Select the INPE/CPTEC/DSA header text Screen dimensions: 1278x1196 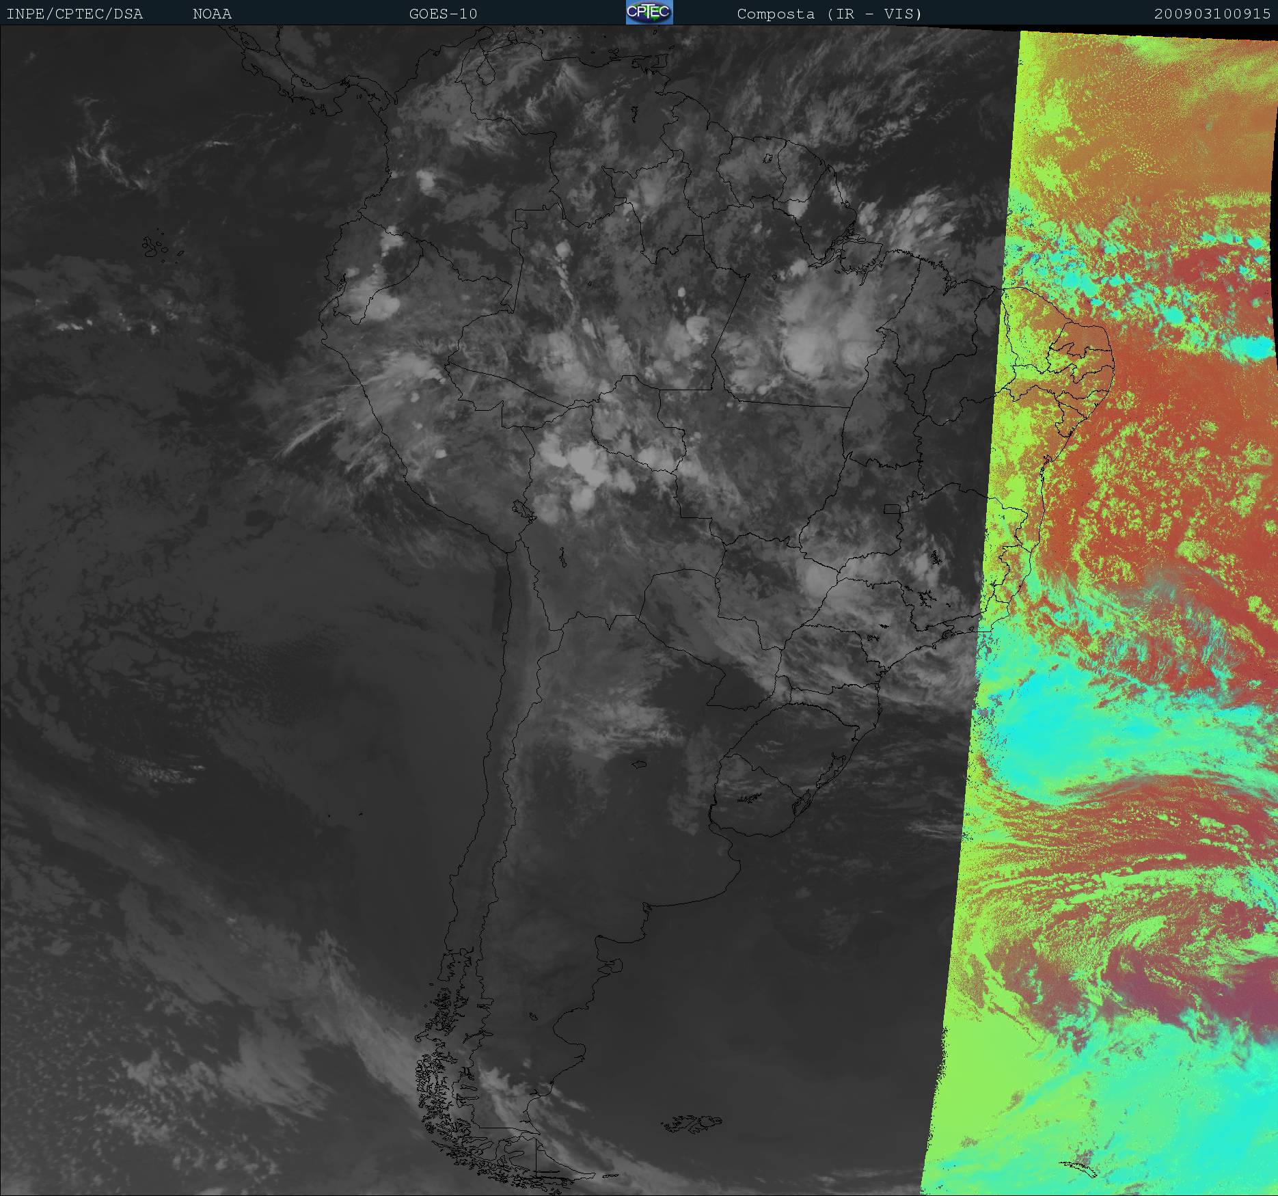tap(74, 14)
